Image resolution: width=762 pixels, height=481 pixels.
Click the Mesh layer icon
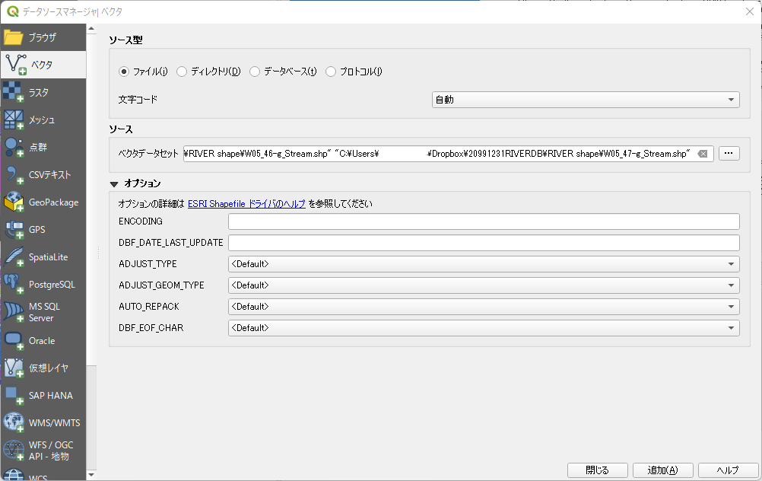(14, 119)
